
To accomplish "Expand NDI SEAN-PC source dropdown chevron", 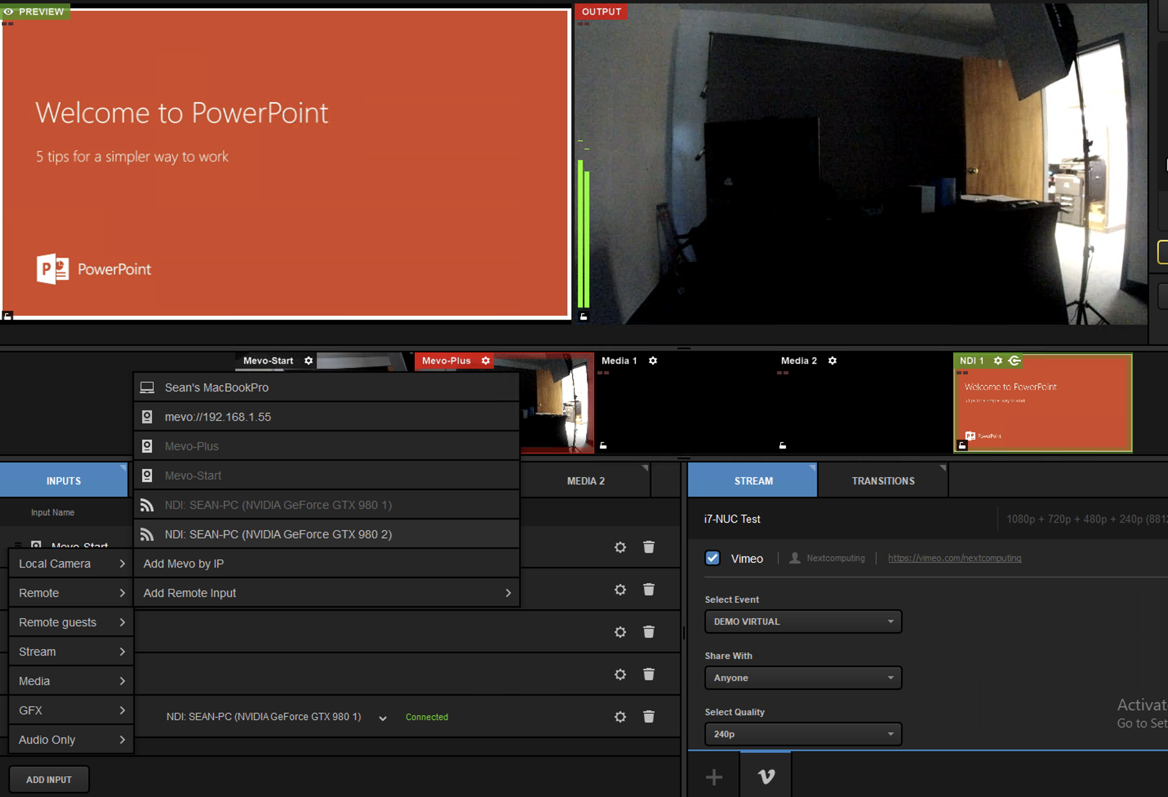I will click(382, 718).
